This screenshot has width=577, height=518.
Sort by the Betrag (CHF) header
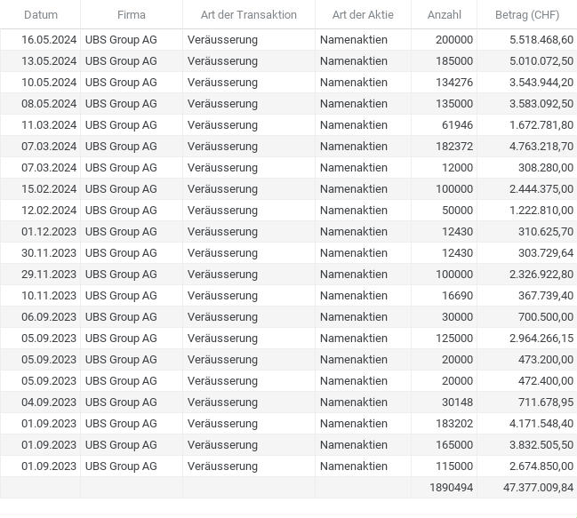click(x=527, y=15)
